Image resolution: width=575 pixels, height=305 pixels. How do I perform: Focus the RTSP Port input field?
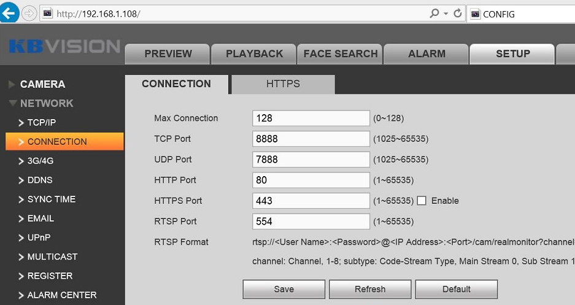point(311,221)
